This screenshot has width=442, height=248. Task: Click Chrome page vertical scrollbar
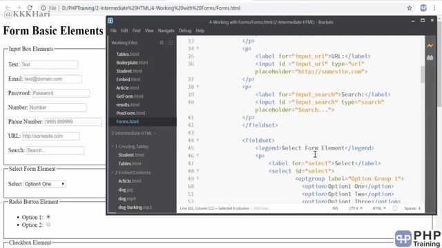[x=440, y=65]
